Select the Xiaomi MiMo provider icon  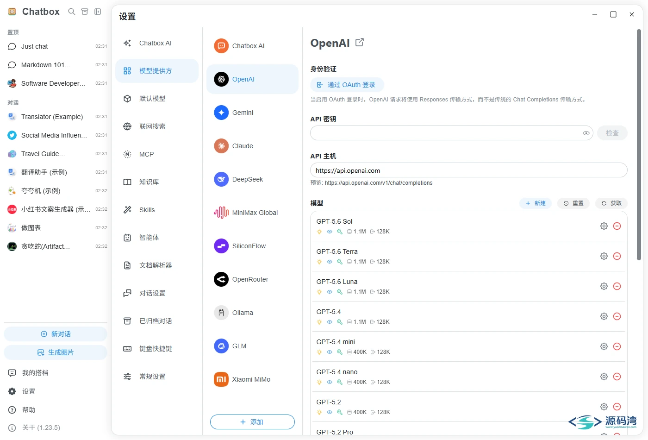coord(221,379)
